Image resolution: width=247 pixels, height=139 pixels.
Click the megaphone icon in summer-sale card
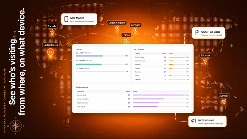tap(194, 121)
